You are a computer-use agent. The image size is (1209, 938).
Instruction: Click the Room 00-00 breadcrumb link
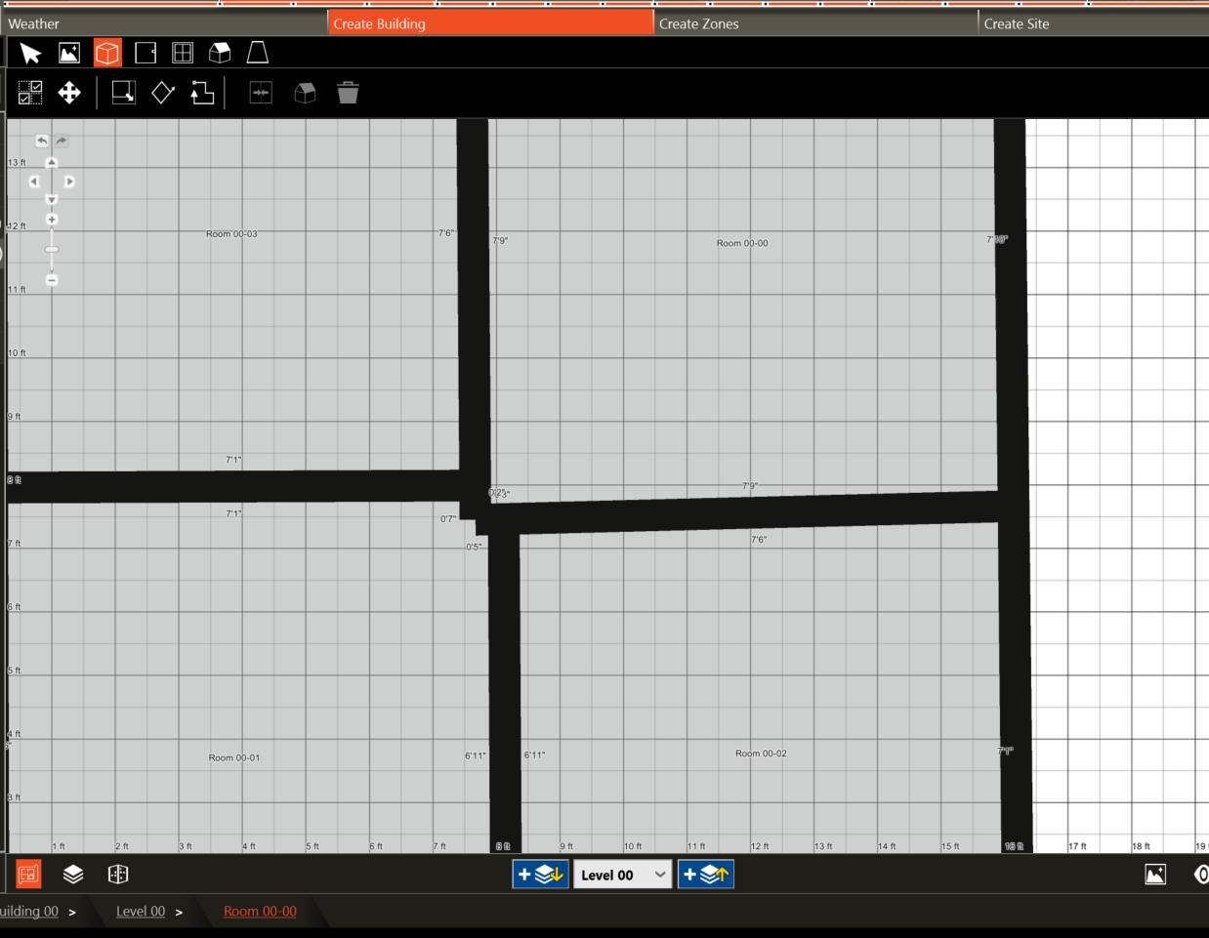click(x=260, y=912)
